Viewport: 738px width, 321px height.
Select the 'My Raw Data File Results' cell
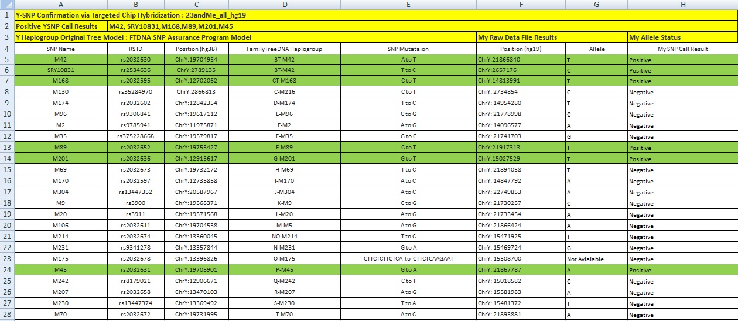(552, 37)
